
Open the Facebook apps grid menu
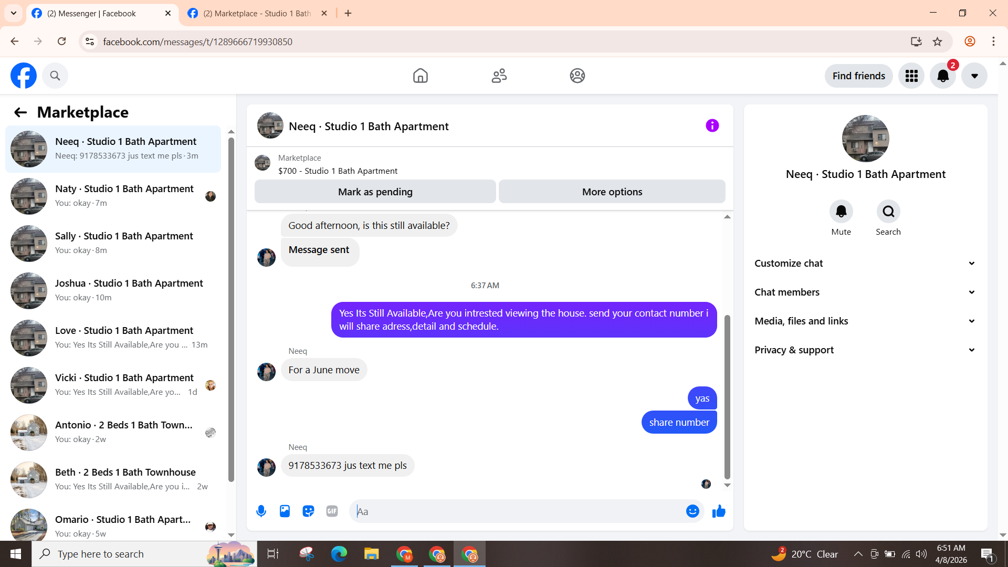[911, 76]
